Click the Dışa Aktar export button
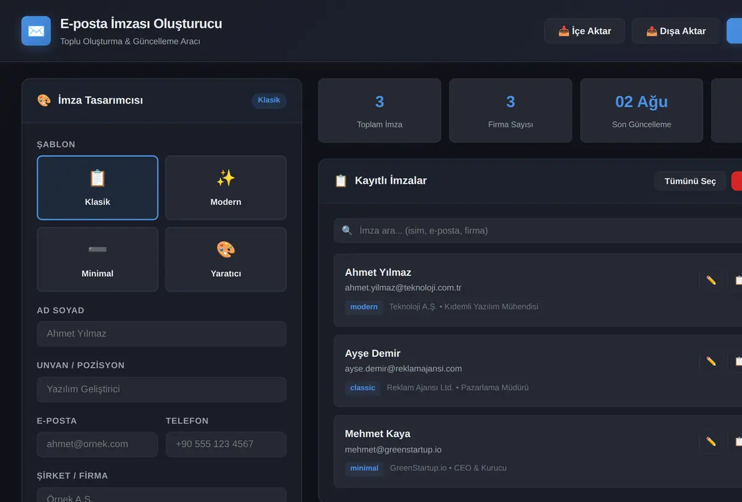The width and height of the screenshot is (742, 502). coord(676,31)
